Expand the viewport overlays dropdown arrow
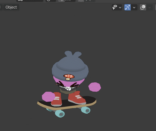 [x=150, y=7]
